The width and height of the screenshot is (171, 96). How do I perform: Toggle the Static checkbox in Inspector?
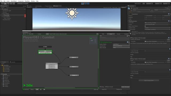(x=165, y=8)
